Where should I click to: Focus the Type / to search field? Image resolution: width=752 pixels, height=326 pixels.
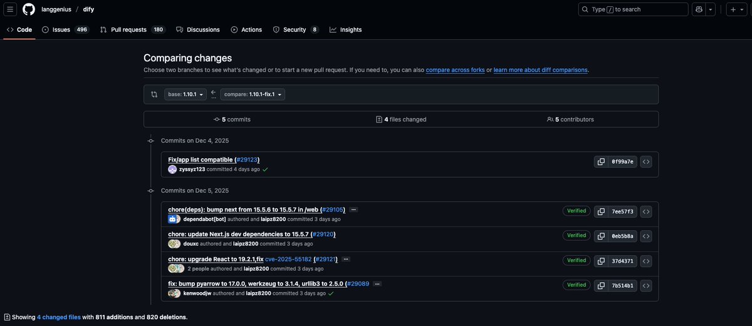[633, 9]
